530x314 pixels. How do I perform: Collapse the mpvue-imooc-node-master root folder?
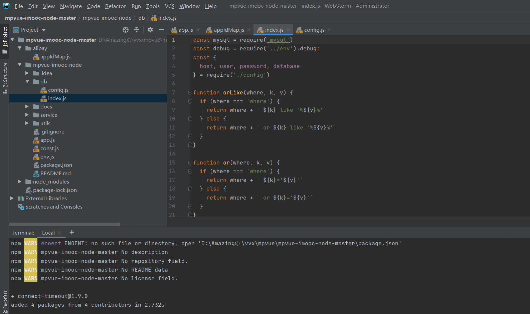pyautogui.click(x=13, y=40)
